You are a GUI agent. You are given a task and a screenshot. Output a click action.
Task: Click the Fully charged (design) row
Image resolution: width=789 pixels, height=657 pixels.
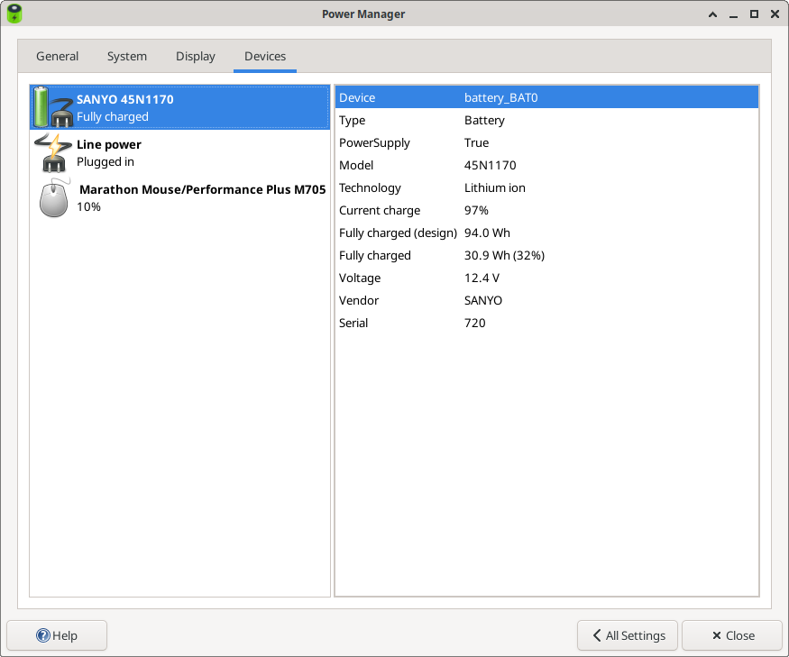546,233
